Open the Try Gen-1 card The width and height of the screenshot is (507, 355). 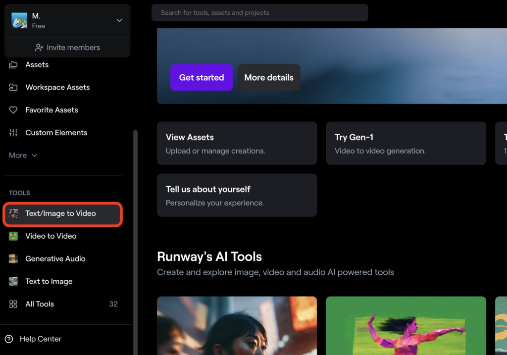pyautogui.click(x=406, y=143)
